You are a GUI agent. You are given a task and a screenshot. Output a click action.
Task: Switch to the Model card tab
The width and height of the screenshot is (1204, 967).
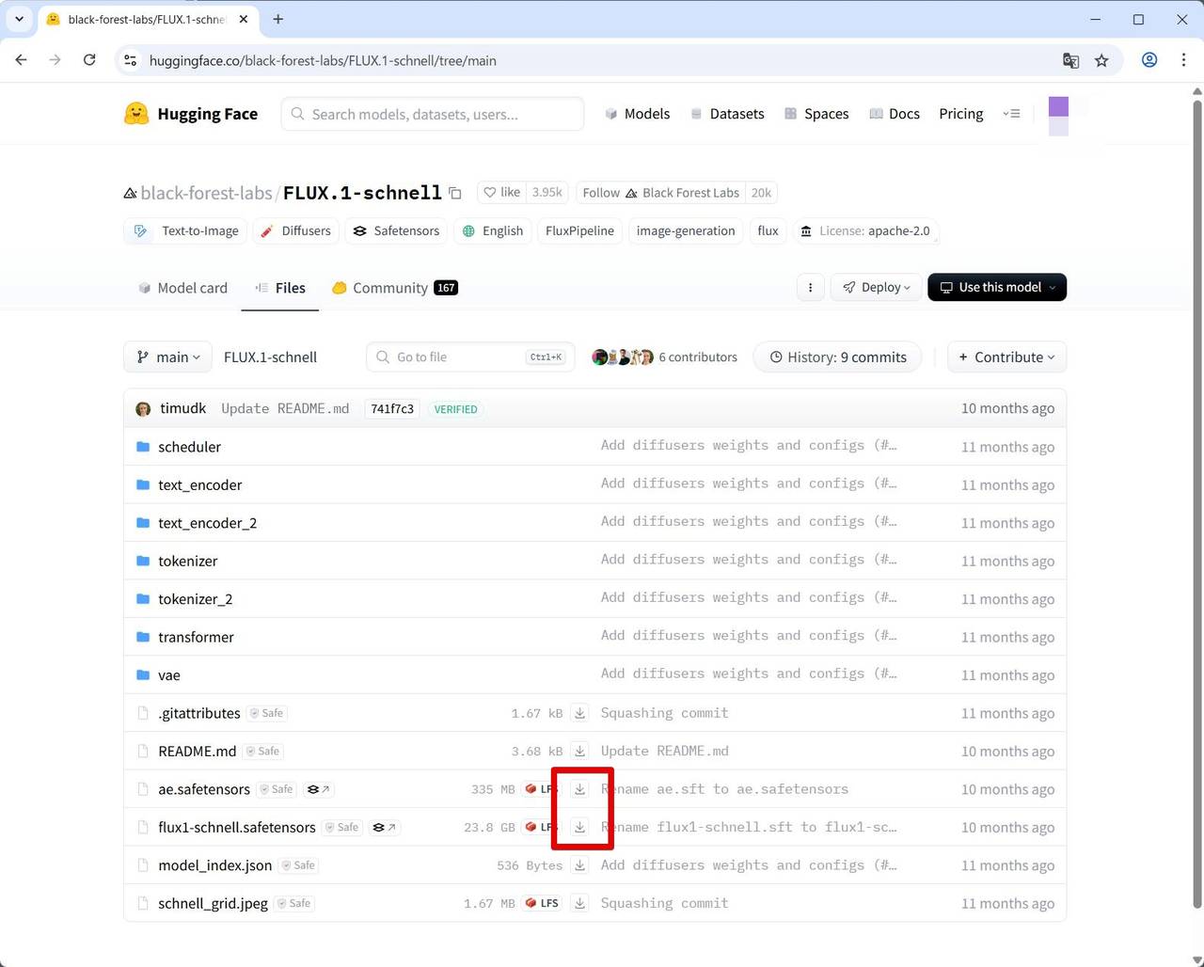(x=183, y=288)
